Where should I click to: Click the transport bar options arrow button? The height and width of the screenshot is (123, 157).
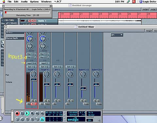pos(99,120)
